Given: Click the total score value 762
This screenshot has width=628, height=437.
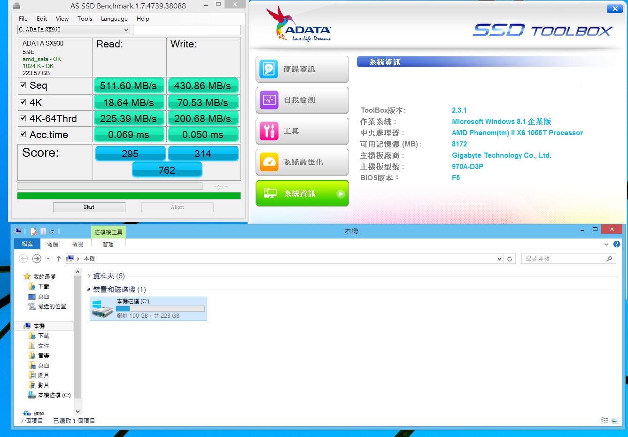Looking at the screenshot, I should coord(167,170).
